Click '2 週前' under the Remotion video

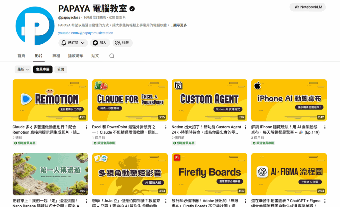point(17,138)
